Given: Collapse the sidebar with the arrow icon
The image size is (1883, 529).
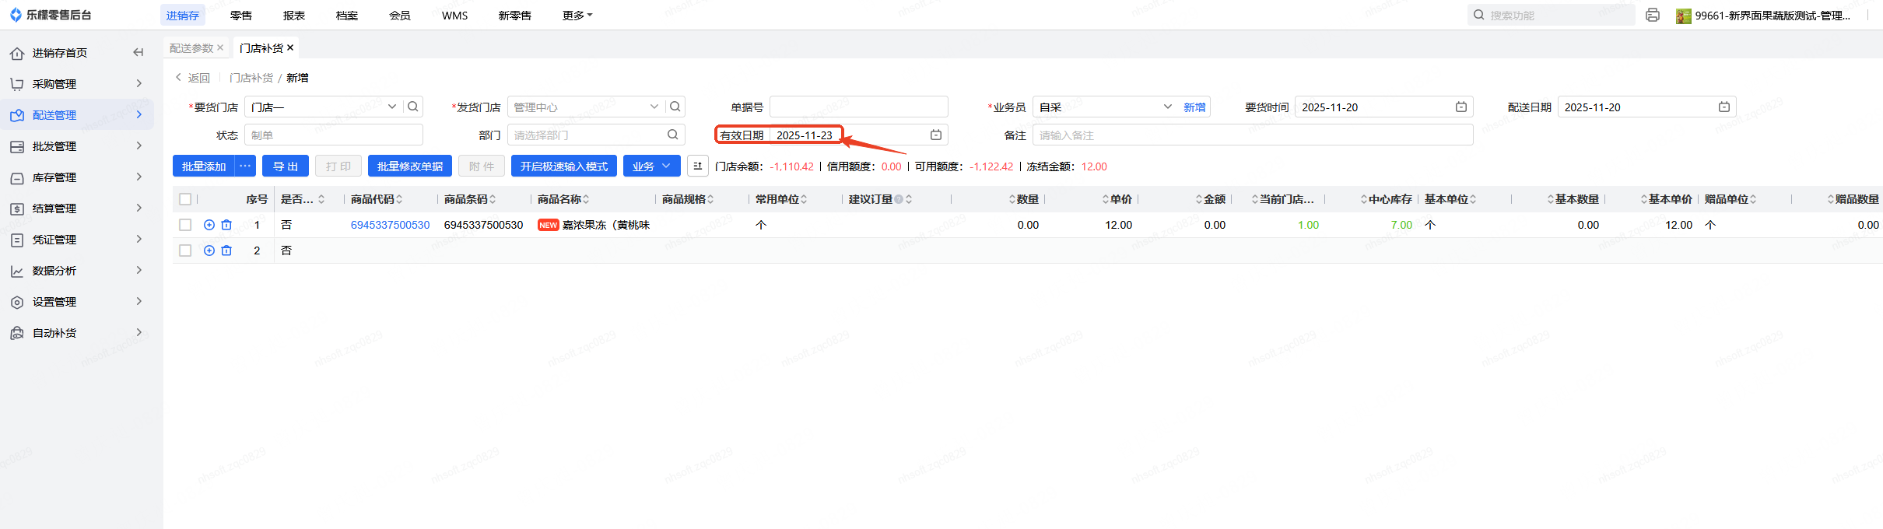Looking at the screenshot, I should coord(139,52).
